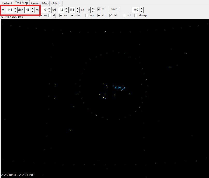Viewport: 209px width, 178px height.
Task: Switch to the Radiant tab
Action: point(7,3)
